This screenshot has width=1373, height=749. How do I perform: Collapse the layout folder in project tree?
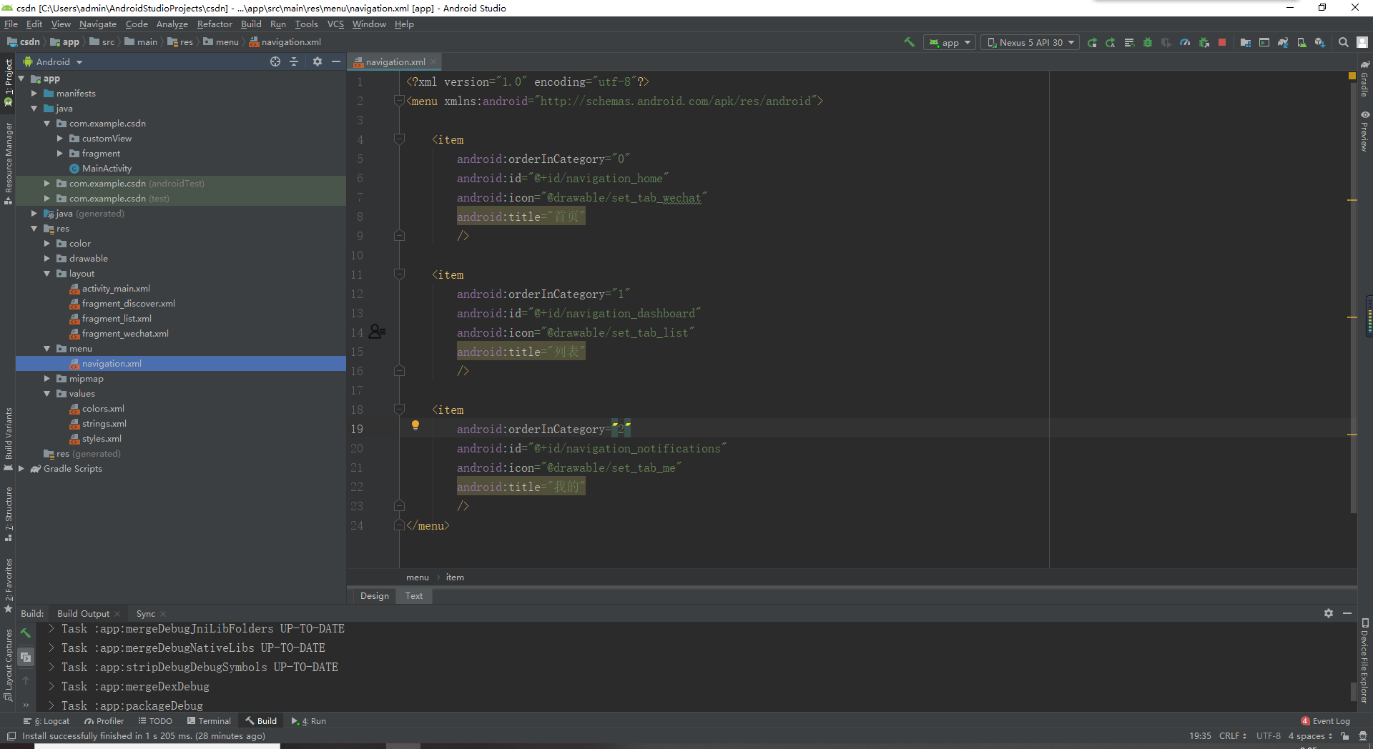click(47, 273)
